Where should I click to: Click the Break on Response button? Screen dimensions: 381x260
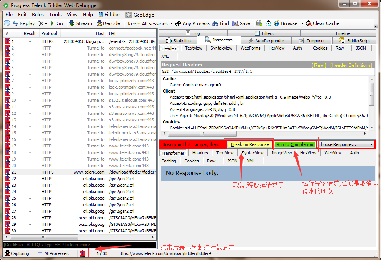click(x=249, y=144)
